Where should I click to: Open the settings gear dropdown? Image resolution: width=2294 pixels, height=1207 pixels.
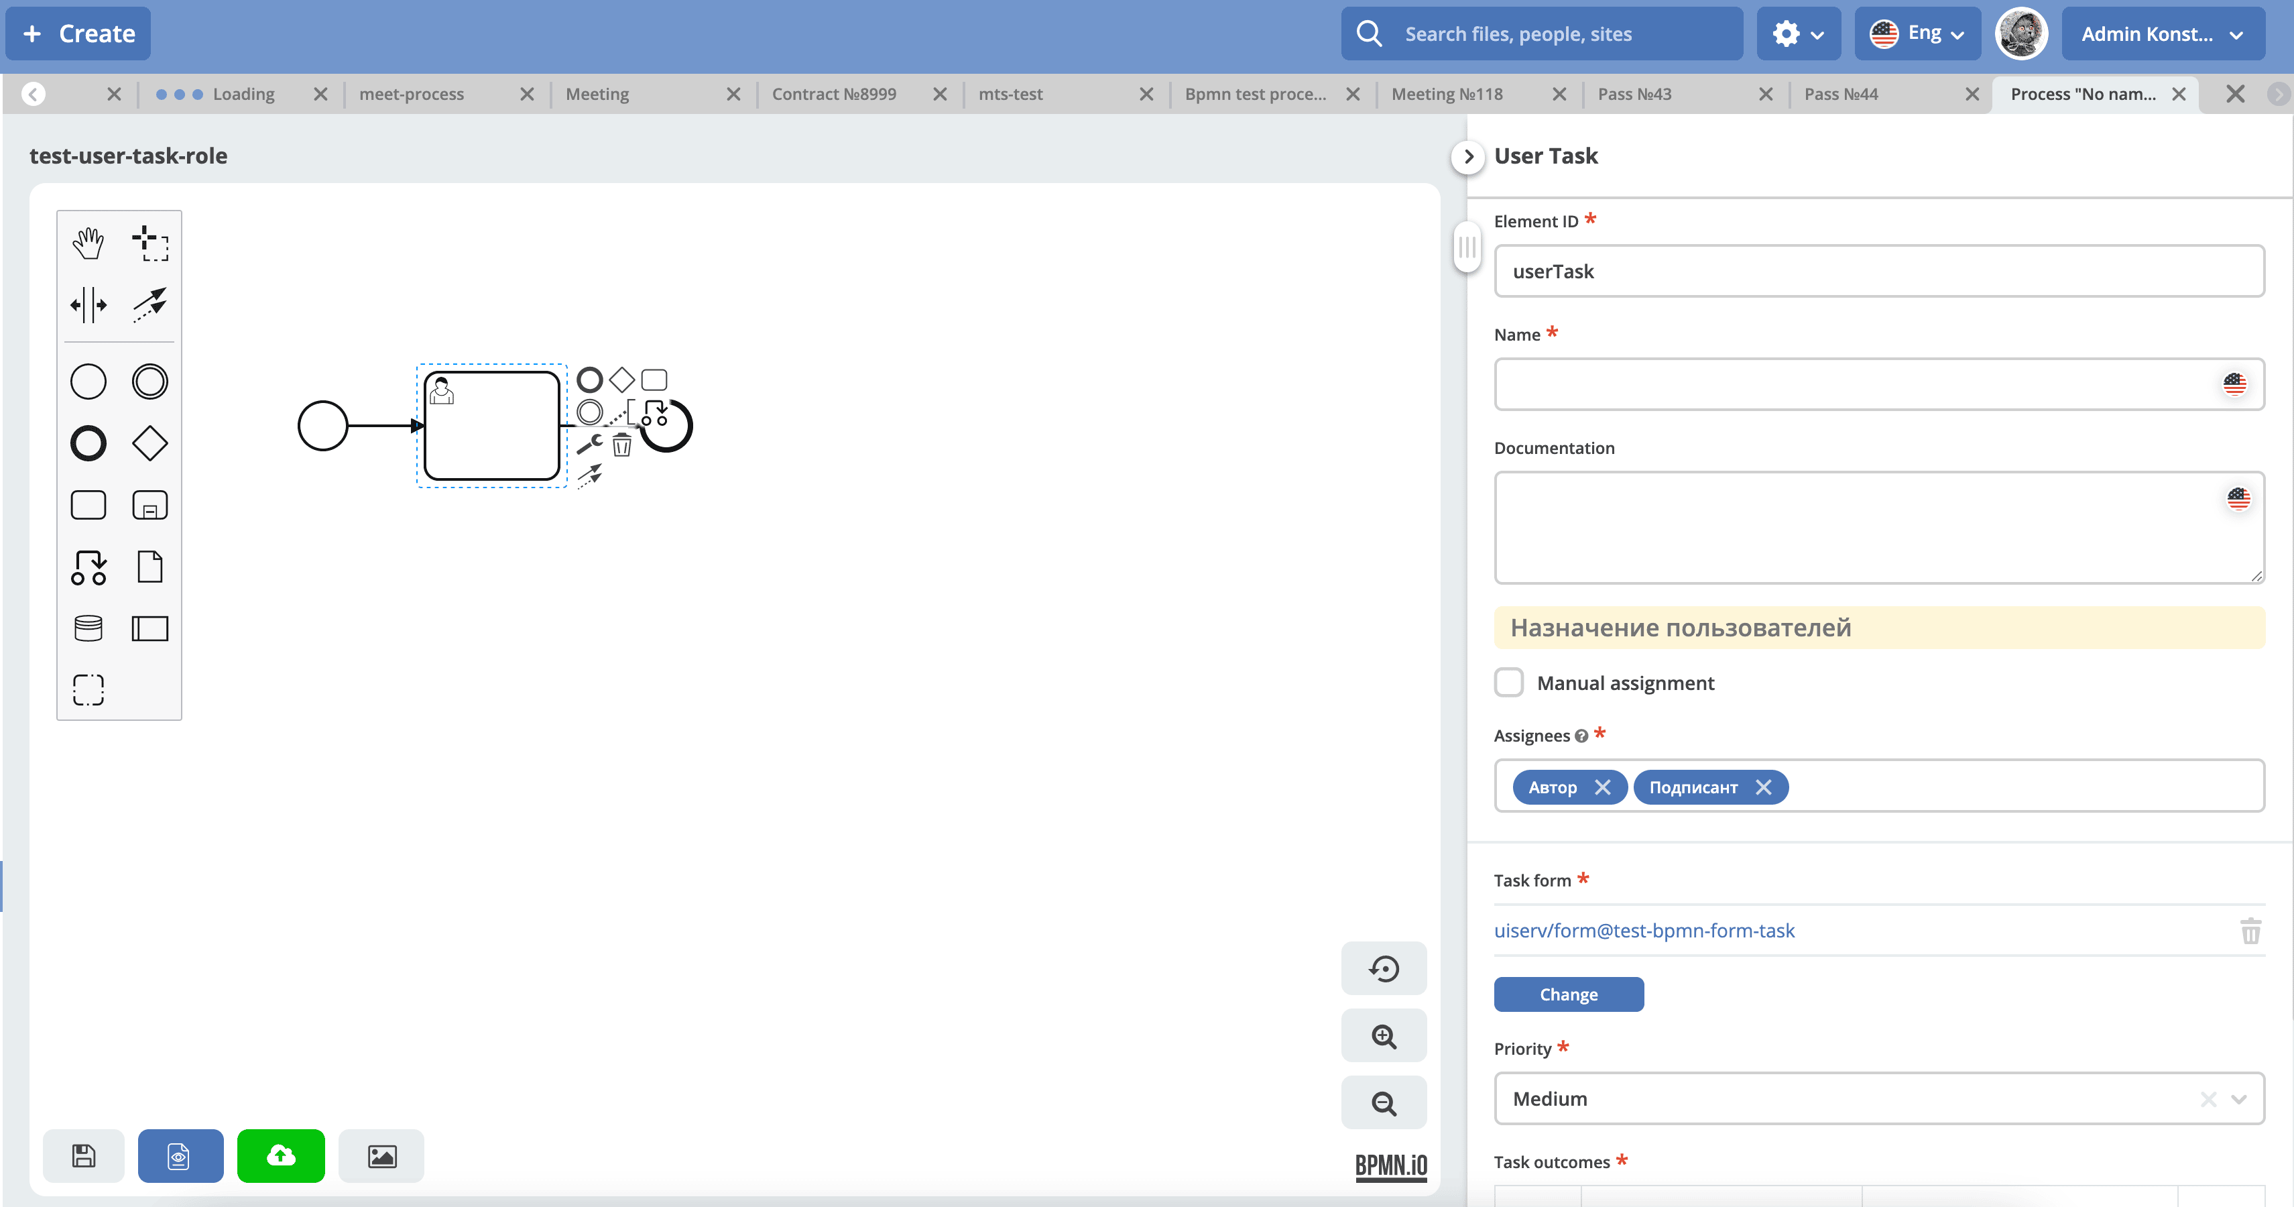click(x=1798, y=34)
